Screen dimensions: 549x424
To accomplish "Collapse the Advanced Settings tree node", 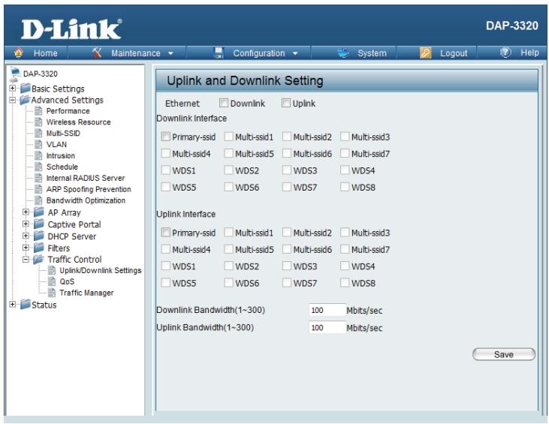I will [x=13, y=100].
